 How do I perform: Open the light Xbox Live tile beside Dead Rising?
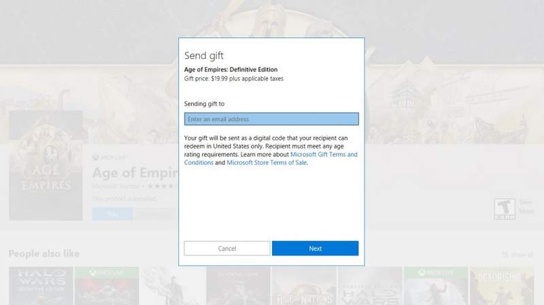click(x=436, y=286)
